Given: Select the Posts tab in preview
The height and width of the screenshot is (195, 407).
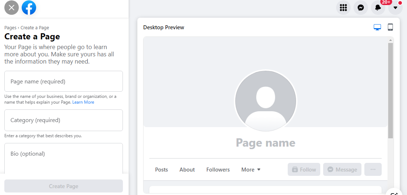Looking at the screenshot, I should click(162, 170).
